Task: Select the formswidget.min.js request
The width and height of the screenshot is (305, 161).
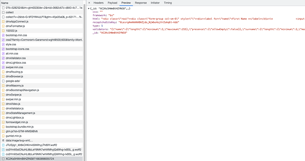Action: pos(42,122)
